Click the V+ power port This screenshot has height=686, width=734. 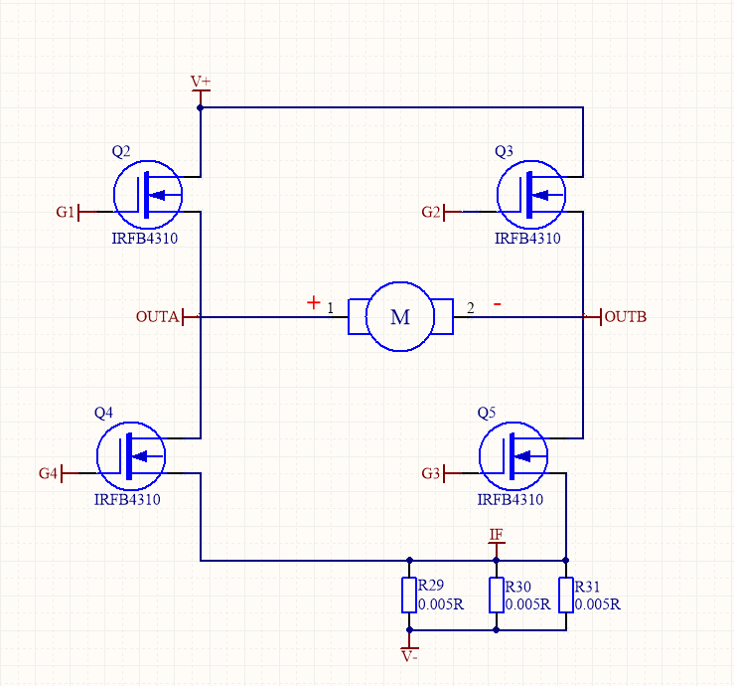(201, 84)
